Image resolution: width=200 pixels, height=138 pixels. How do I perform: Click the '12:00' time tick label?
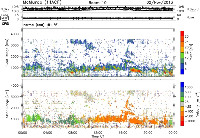pos(98,133)
